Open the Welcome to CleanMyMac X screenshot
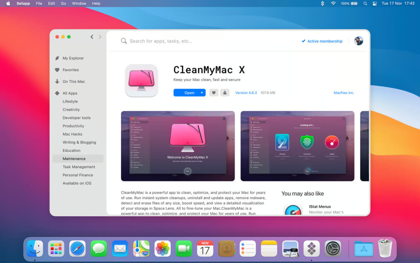 pyautogui.click(x=178, y=146)
